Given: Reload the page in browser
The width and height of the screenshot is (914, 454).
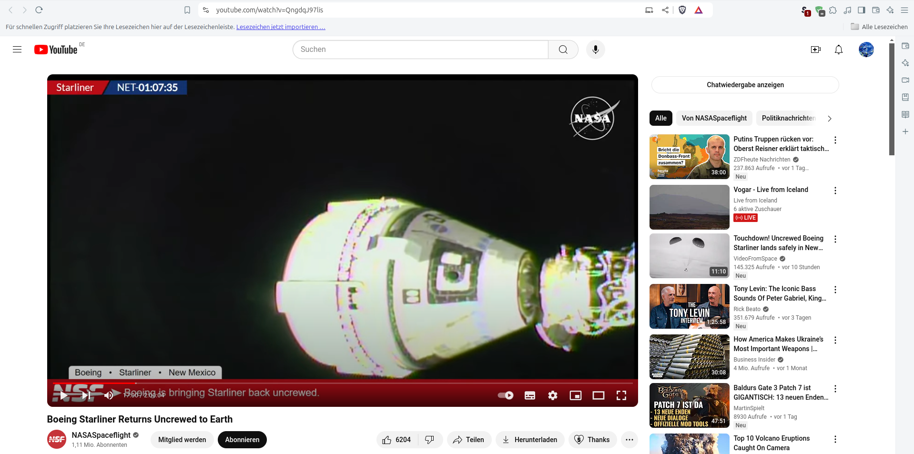Looking at the screenshot, I should click(39, 10).
